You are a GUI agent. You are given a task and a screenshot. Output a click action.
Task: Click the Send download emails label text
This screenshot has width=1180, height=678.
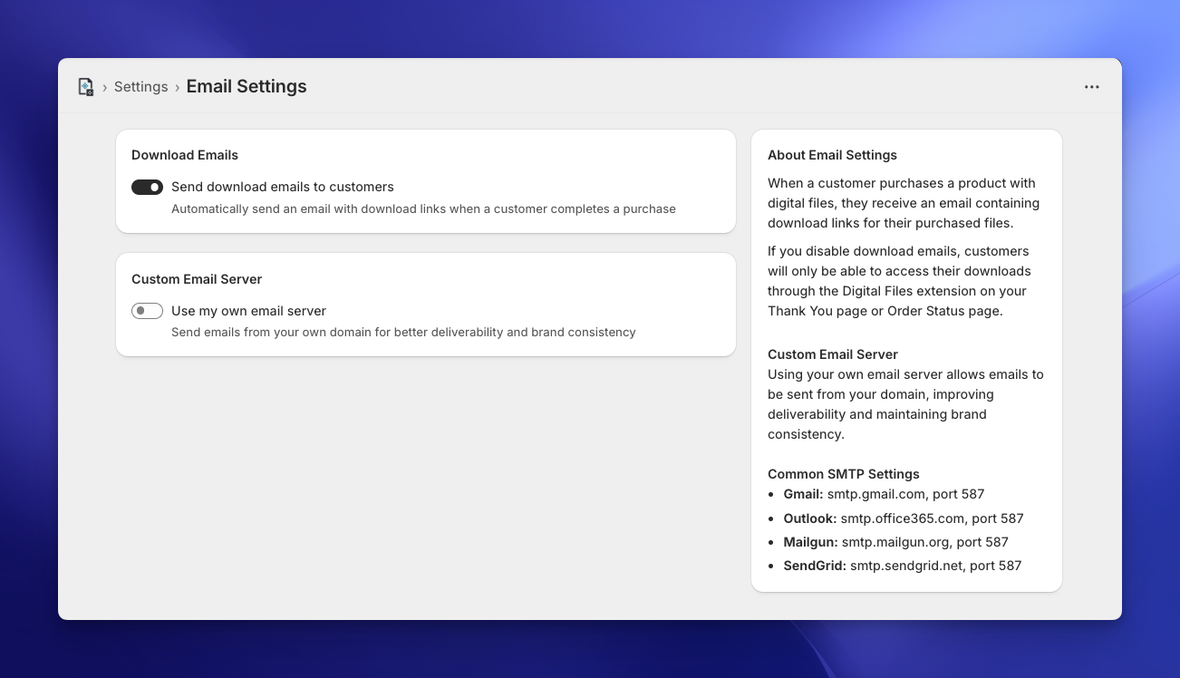click(x=282, y=187)
